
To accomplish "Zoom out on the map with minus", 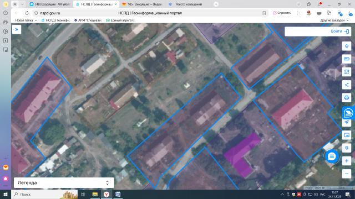I will 347,174.
